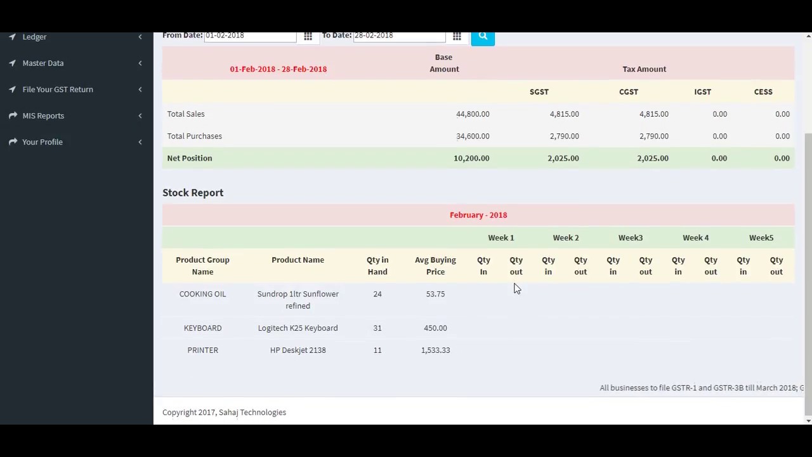Click the GSTR-1 and GSTR-3B scrolling notice

point(702,388)
